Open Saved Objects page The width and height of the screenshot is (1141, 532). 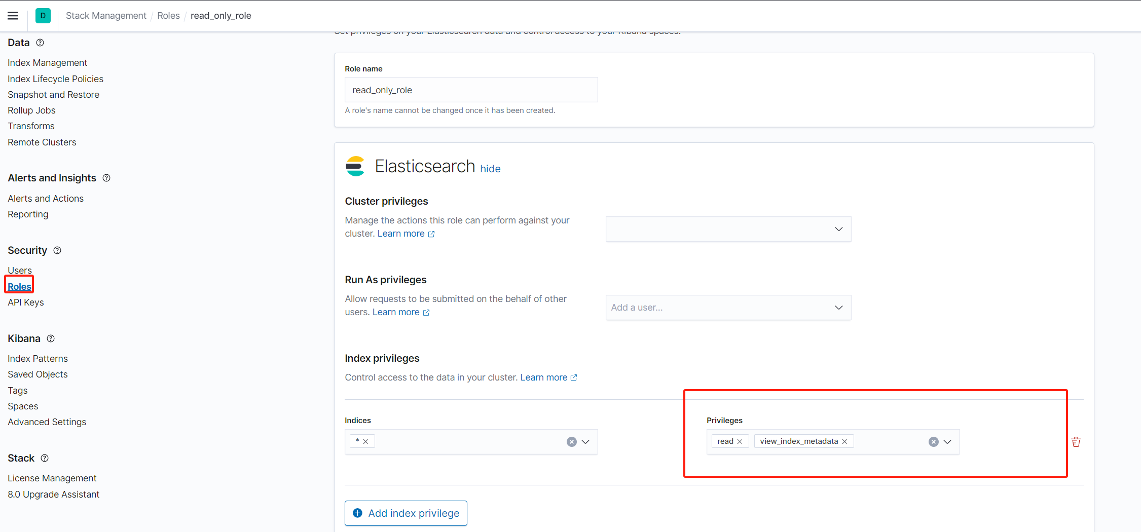click(x=38, y=374)
